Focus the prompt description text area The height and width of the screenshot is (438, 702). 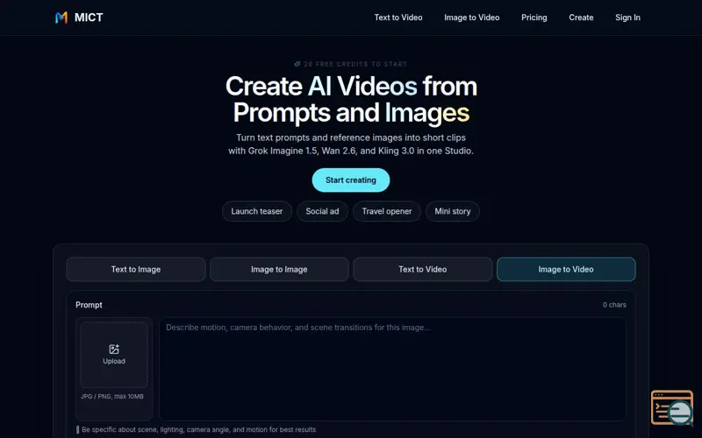(392, 369)
